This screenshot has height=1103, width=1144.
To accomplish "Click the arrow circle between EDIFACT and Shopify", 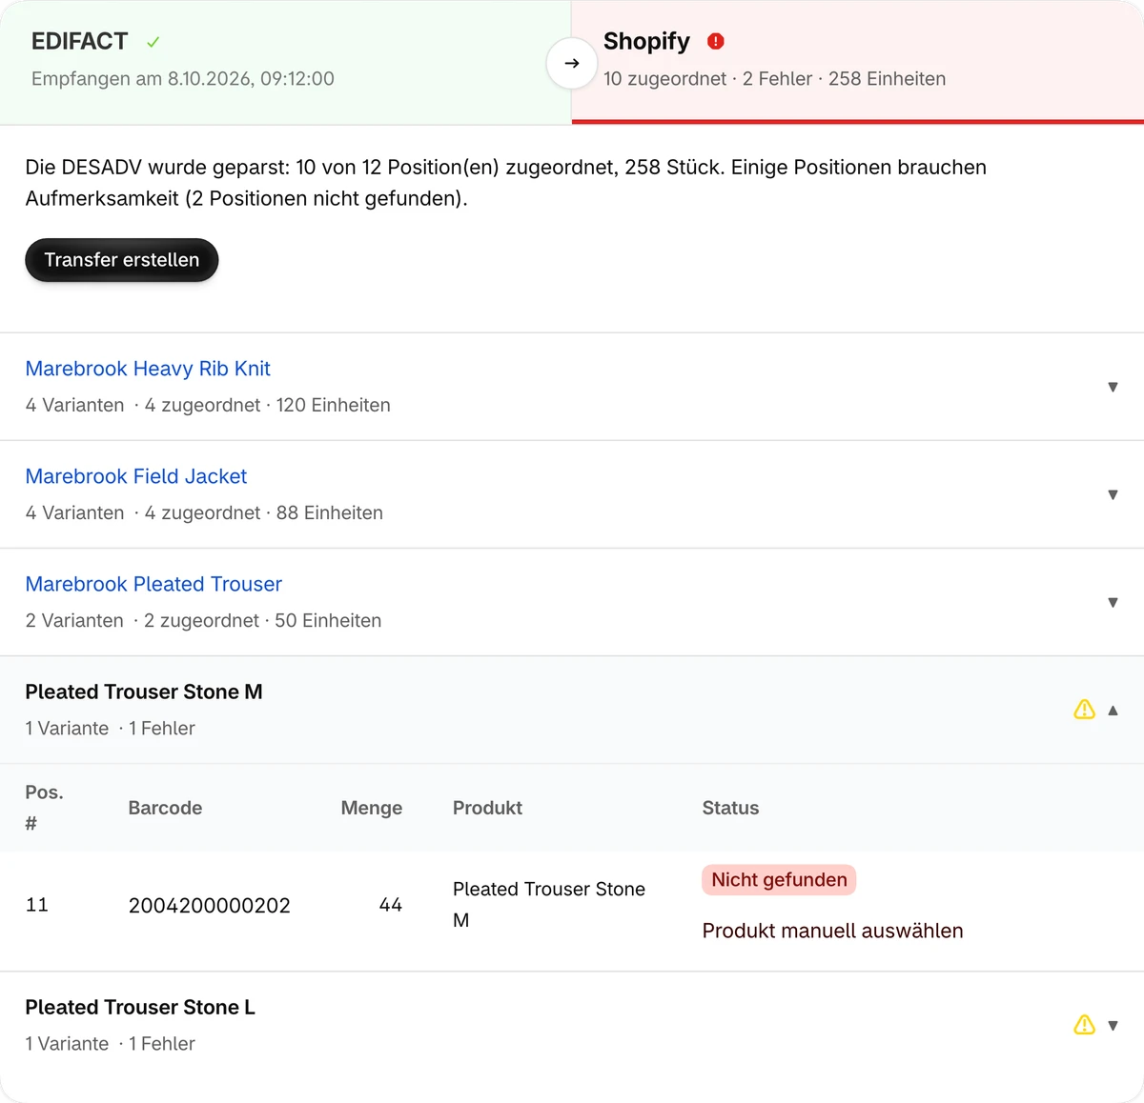I will click(x=572, y=63).
